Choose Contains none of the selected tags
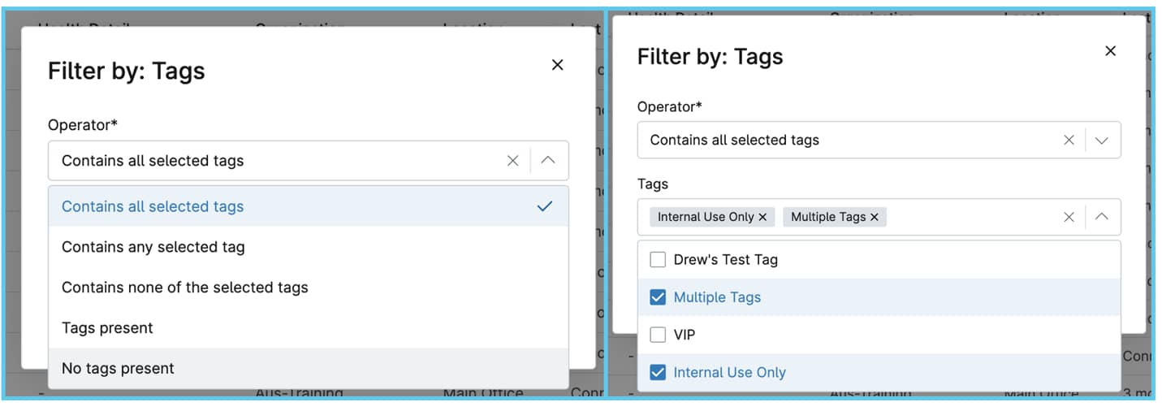 pos(309,288)
